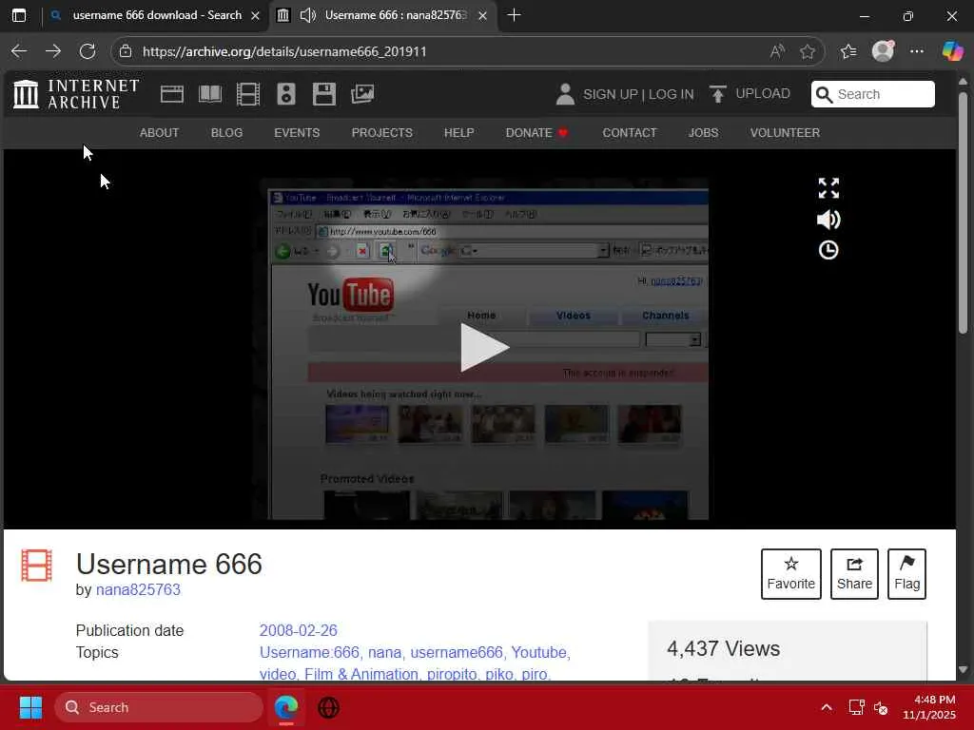The width and height of the screenshot is (974, 730).
Task: Open browser Settings and more menu
Action: [x=917, y=51]
